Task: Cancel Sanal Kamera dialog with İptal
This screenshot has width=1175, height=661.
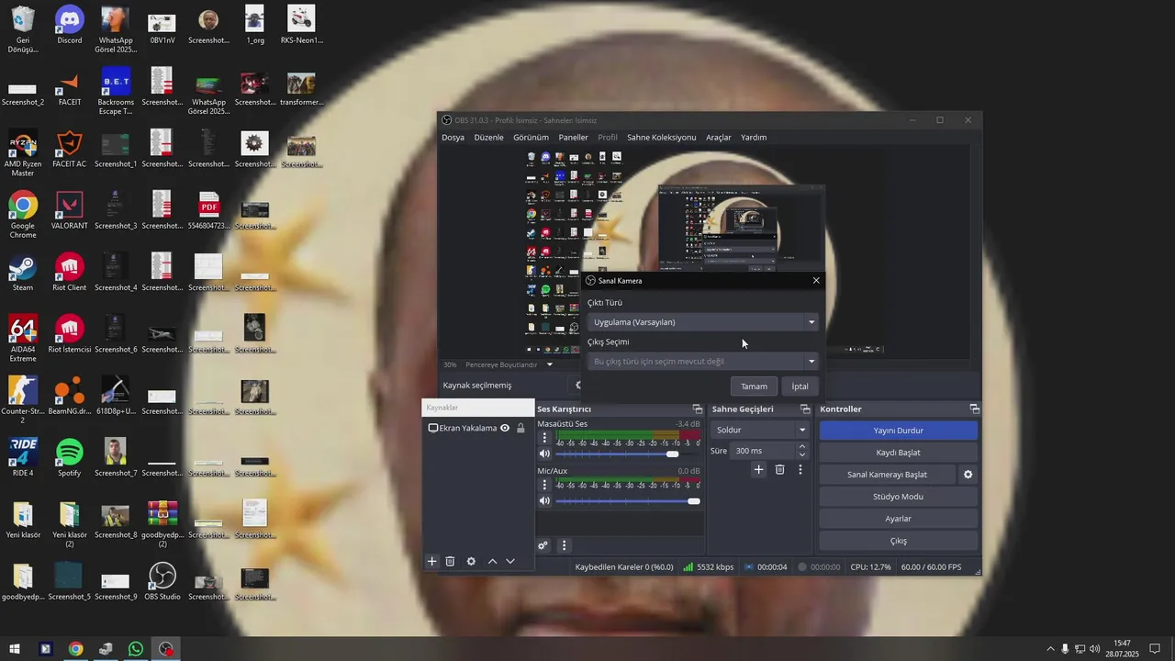Action: (800, 387)
